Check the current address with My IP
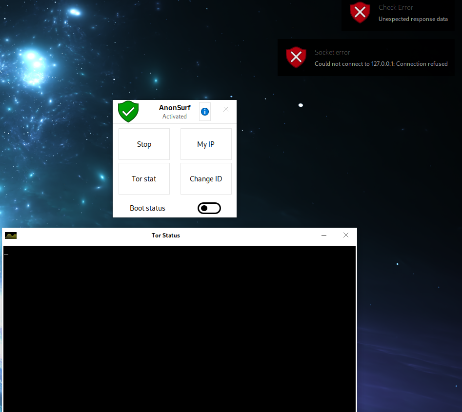 [x=206, y=144]
